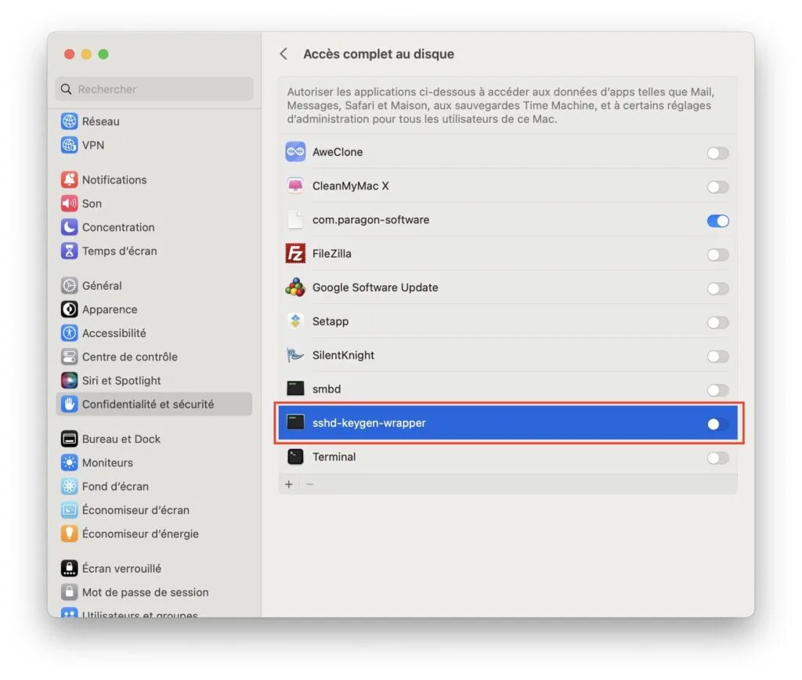
Task: Disable disk access for com.paragon-software
Action: point(717,221)
